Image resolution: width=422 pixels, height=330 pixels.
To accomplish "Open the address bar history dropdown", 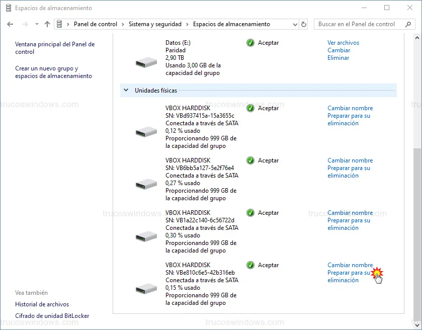I will tap(295, 24).
